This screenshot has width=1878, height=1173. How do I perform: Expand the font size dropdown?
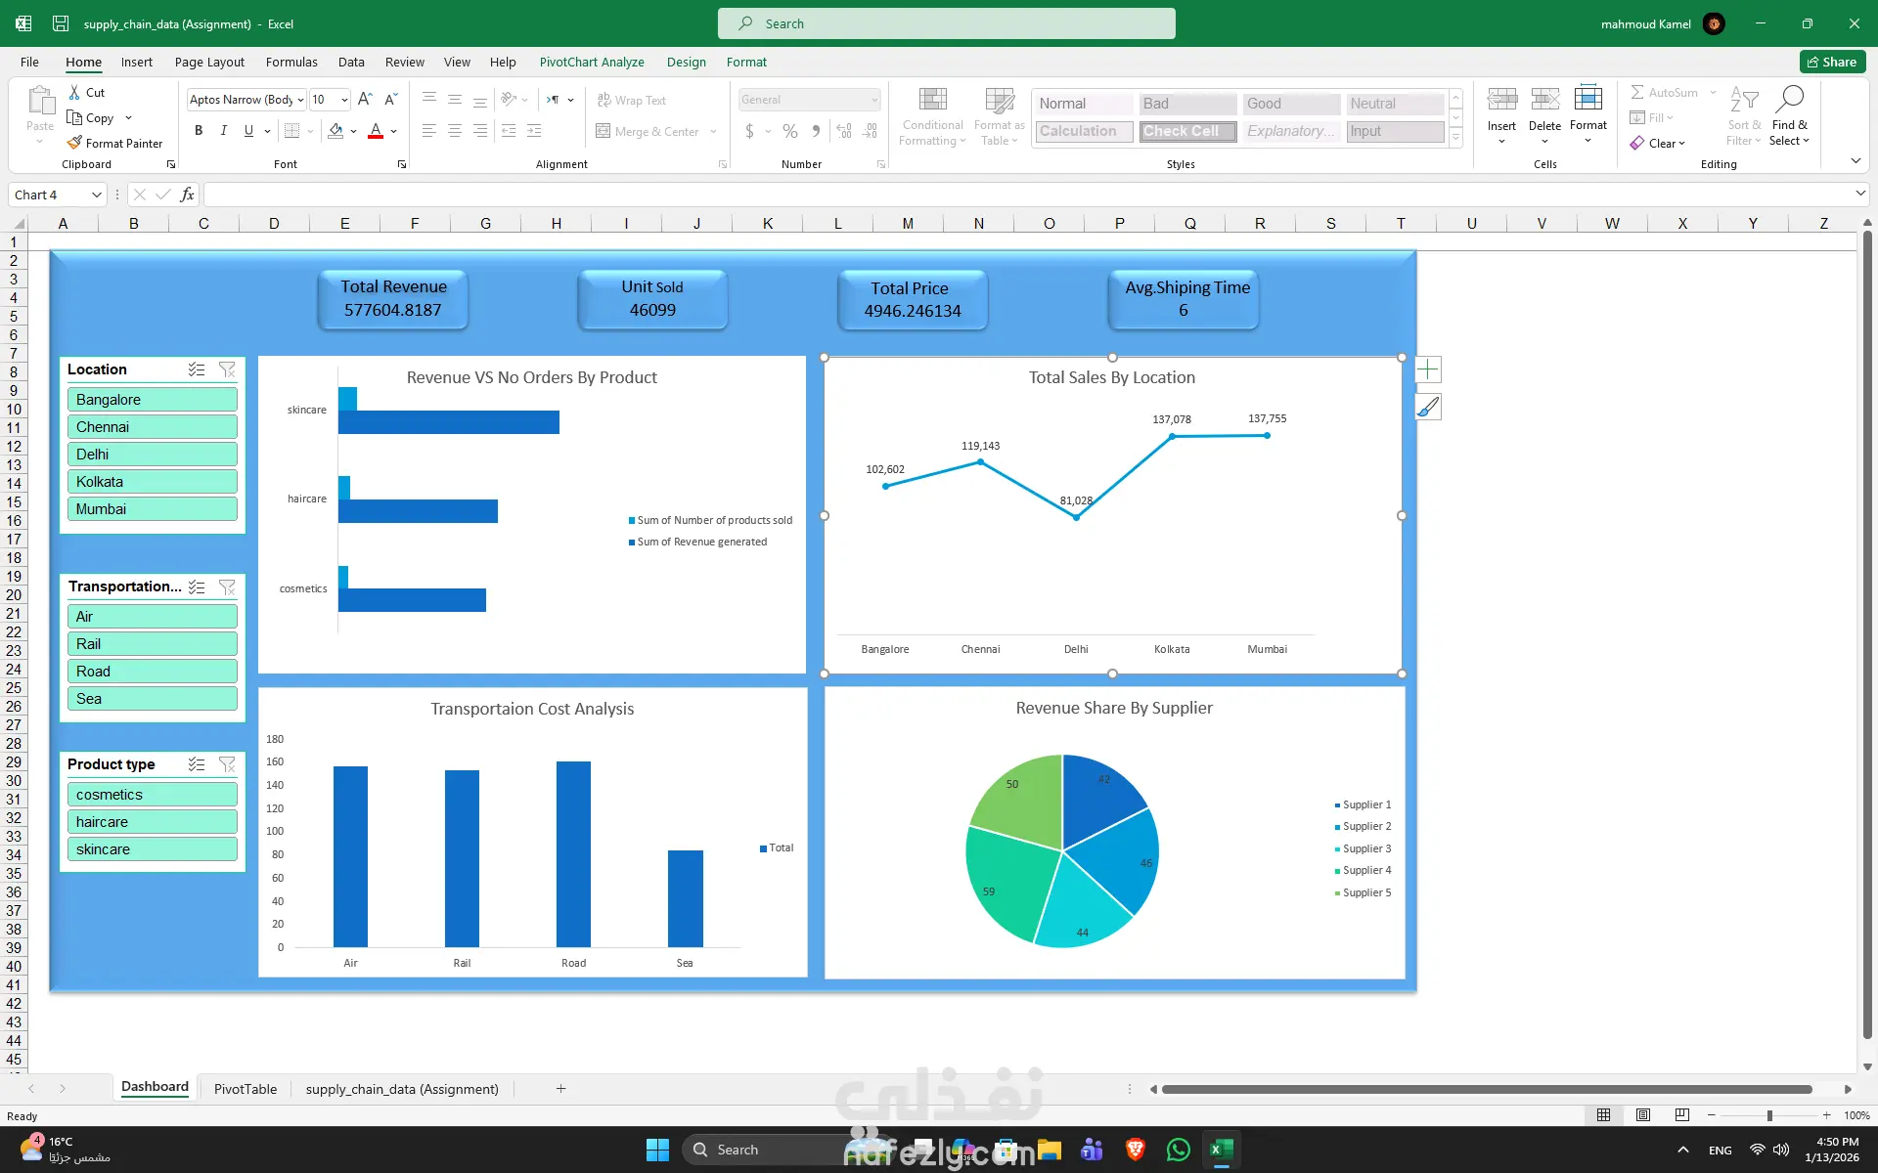pyautogui.click(x=344, y=100)
